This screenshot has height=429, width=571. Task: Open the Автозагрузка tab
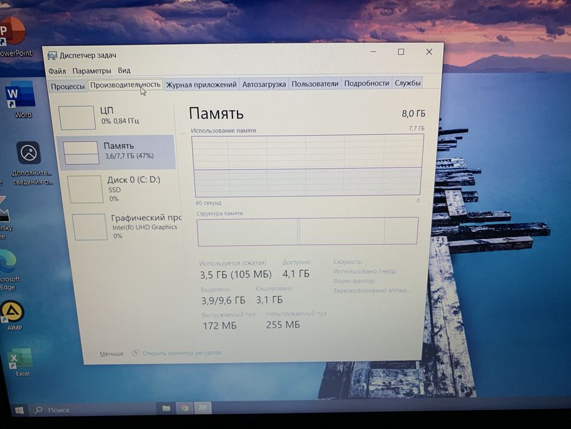point(264,85)
